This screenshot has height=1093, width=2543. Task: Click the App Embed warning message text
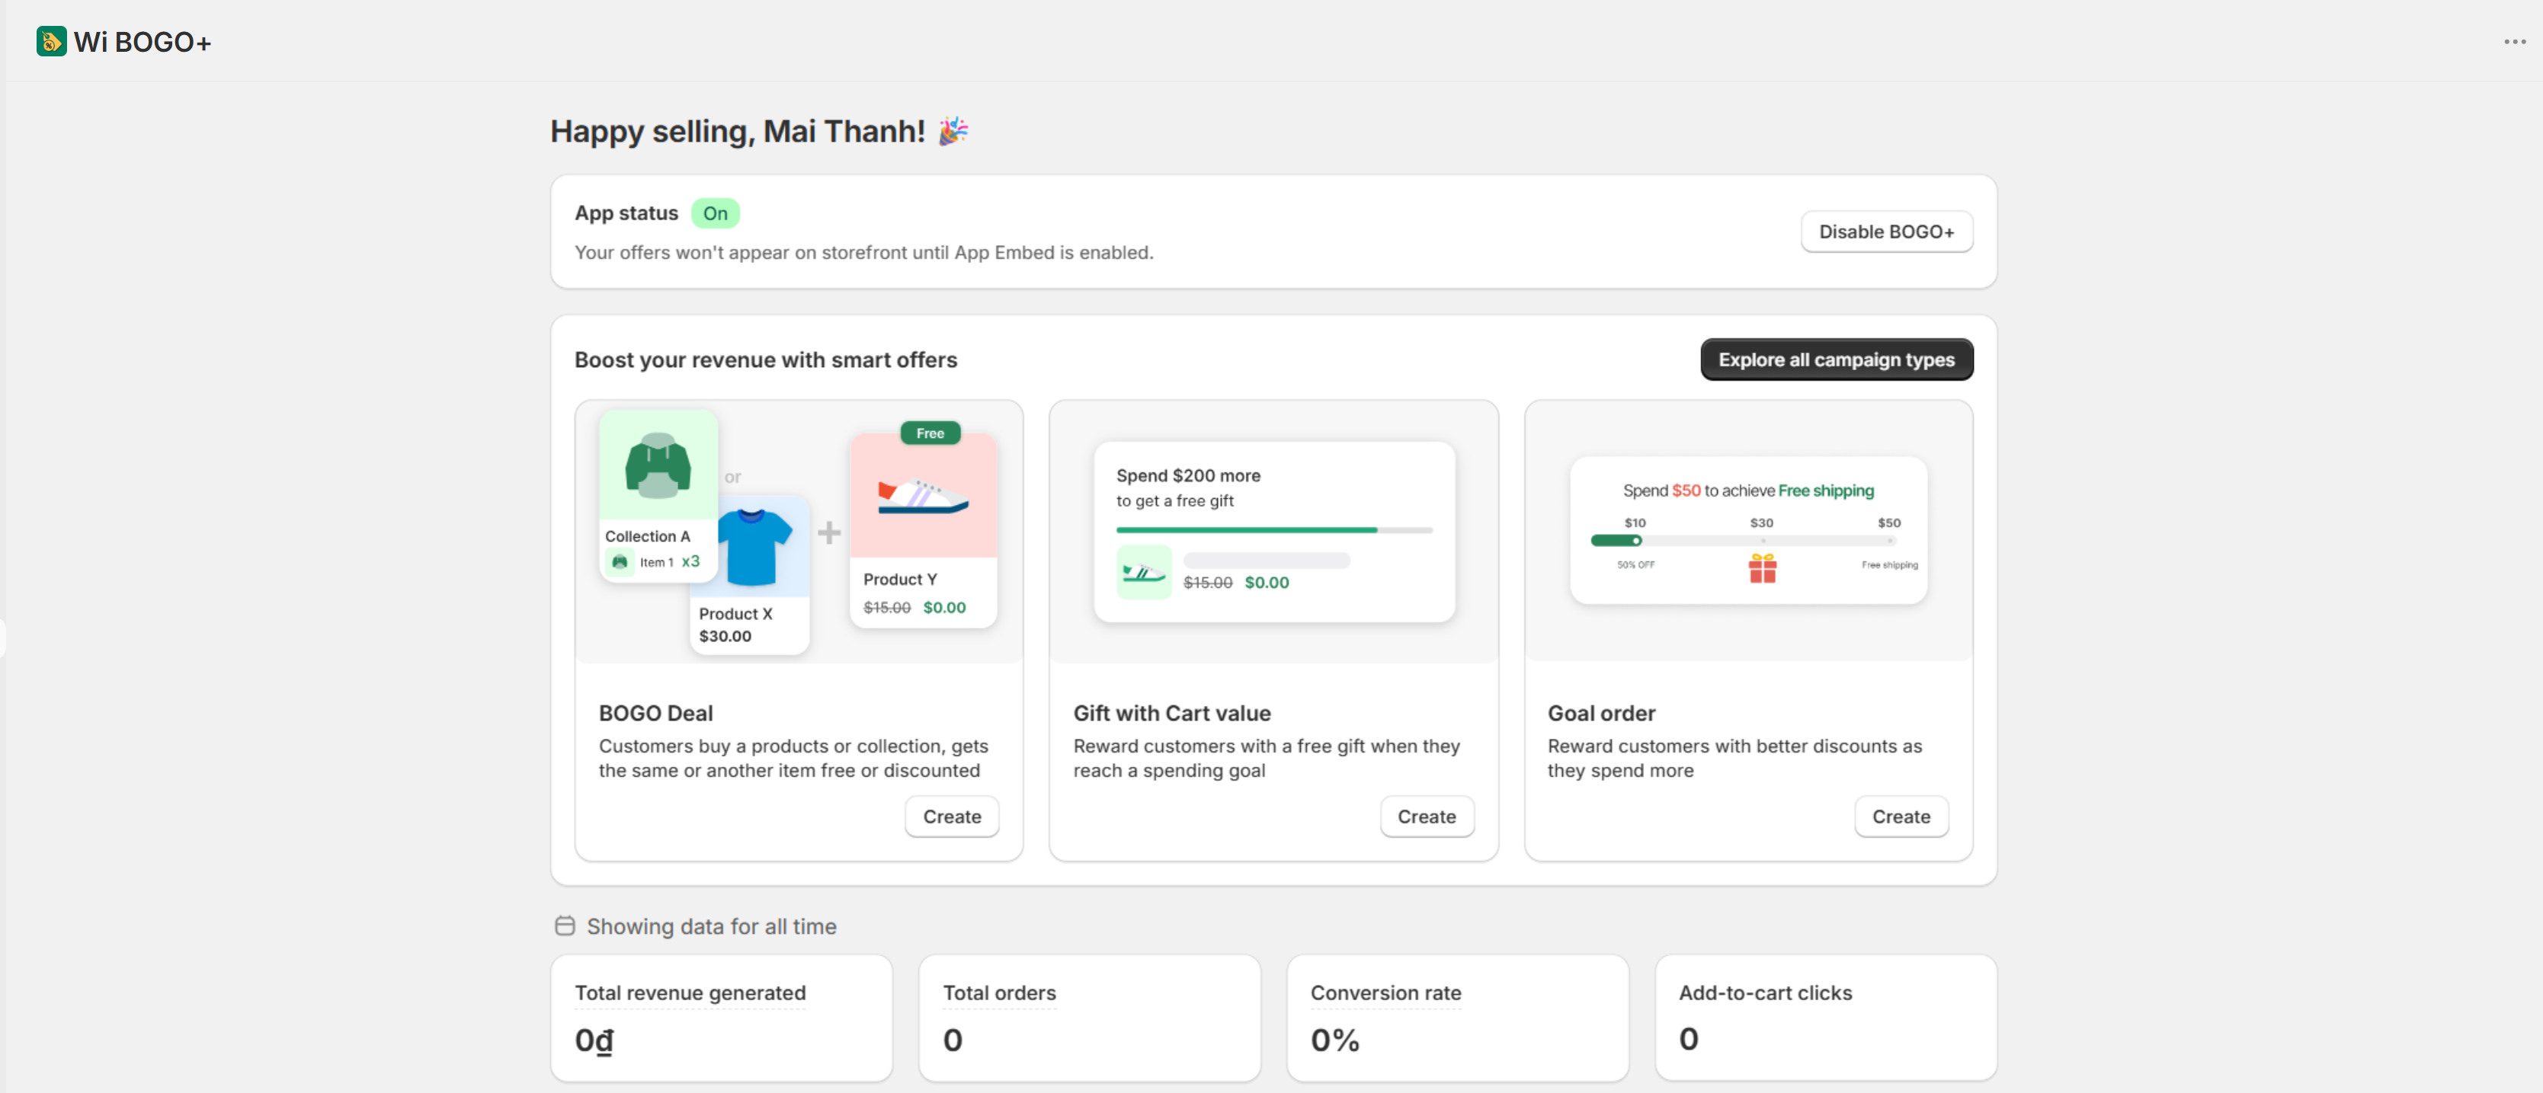(x=863, y=253)
